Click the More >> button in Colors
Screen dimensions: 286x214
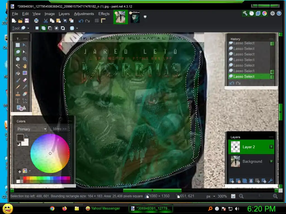click(x=60, y=129)
